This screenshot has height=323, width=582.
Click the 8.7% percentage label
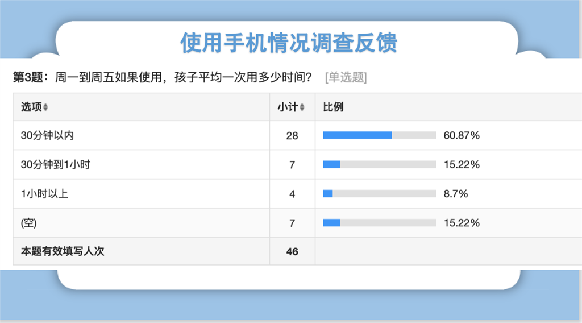coord(455,194)
